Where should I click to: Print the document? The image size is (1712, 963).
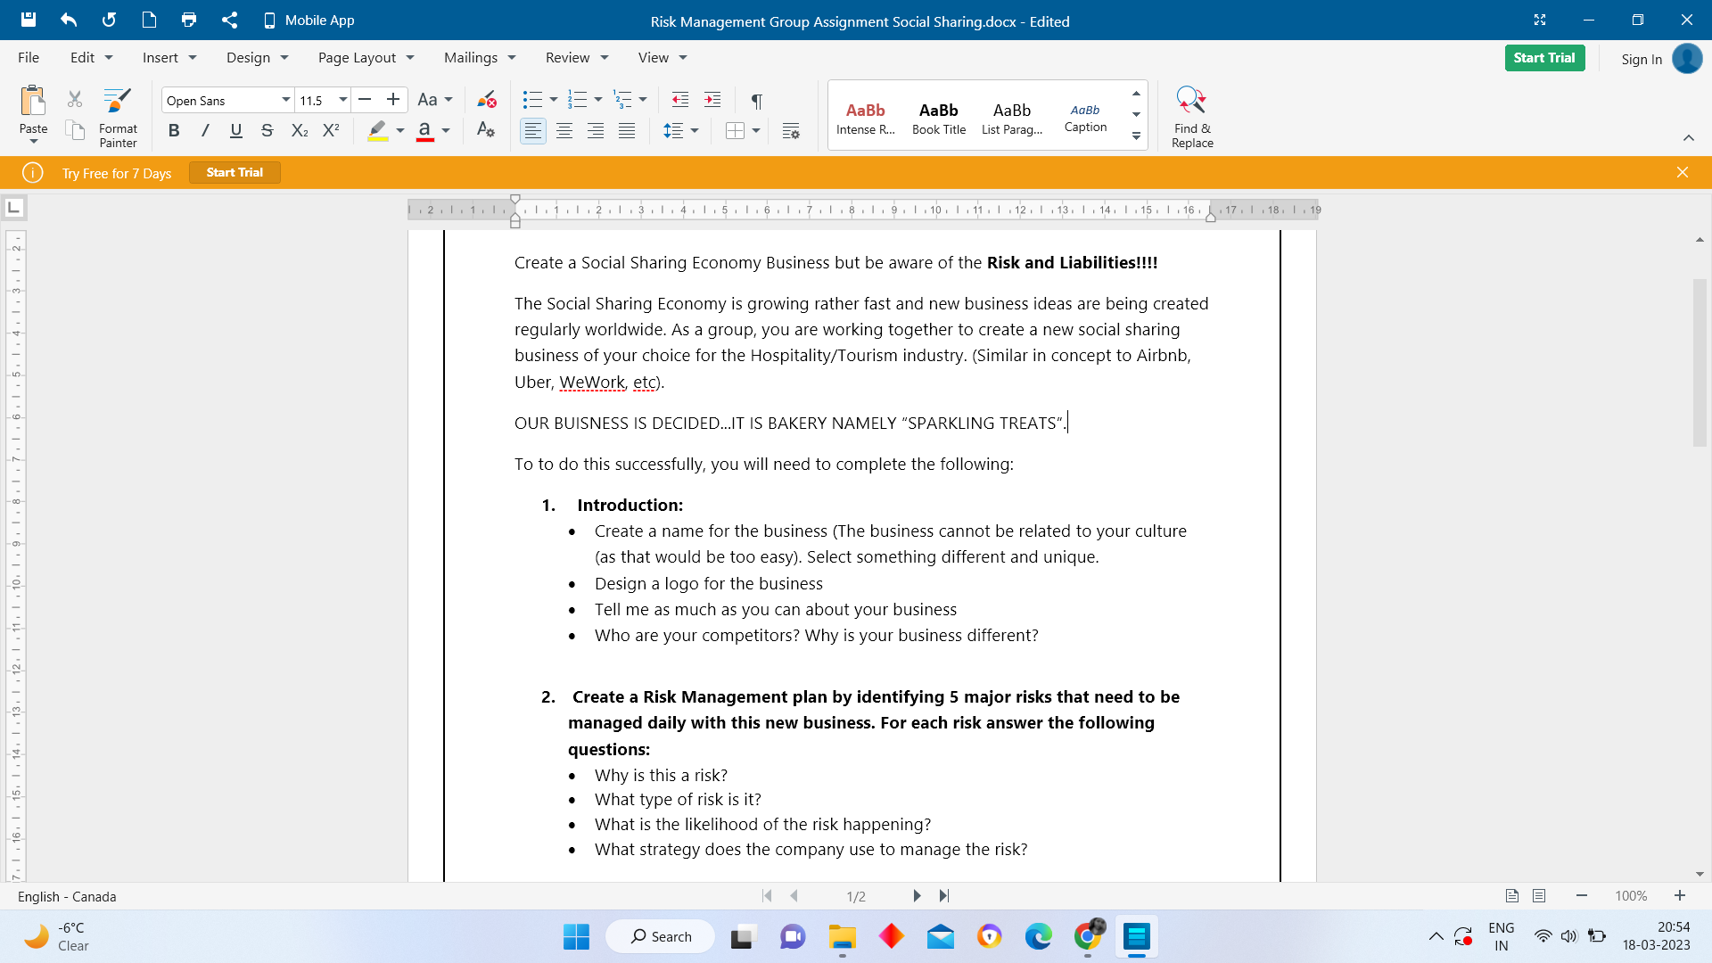tap(189, 20)
